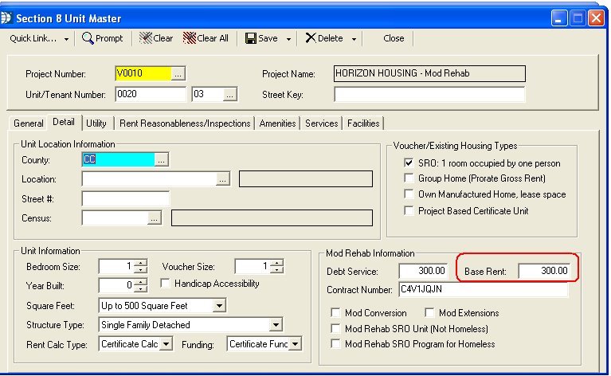Click the Clear eraser icon
Viewport: 611px width, 376px height.
click(146, 37)
